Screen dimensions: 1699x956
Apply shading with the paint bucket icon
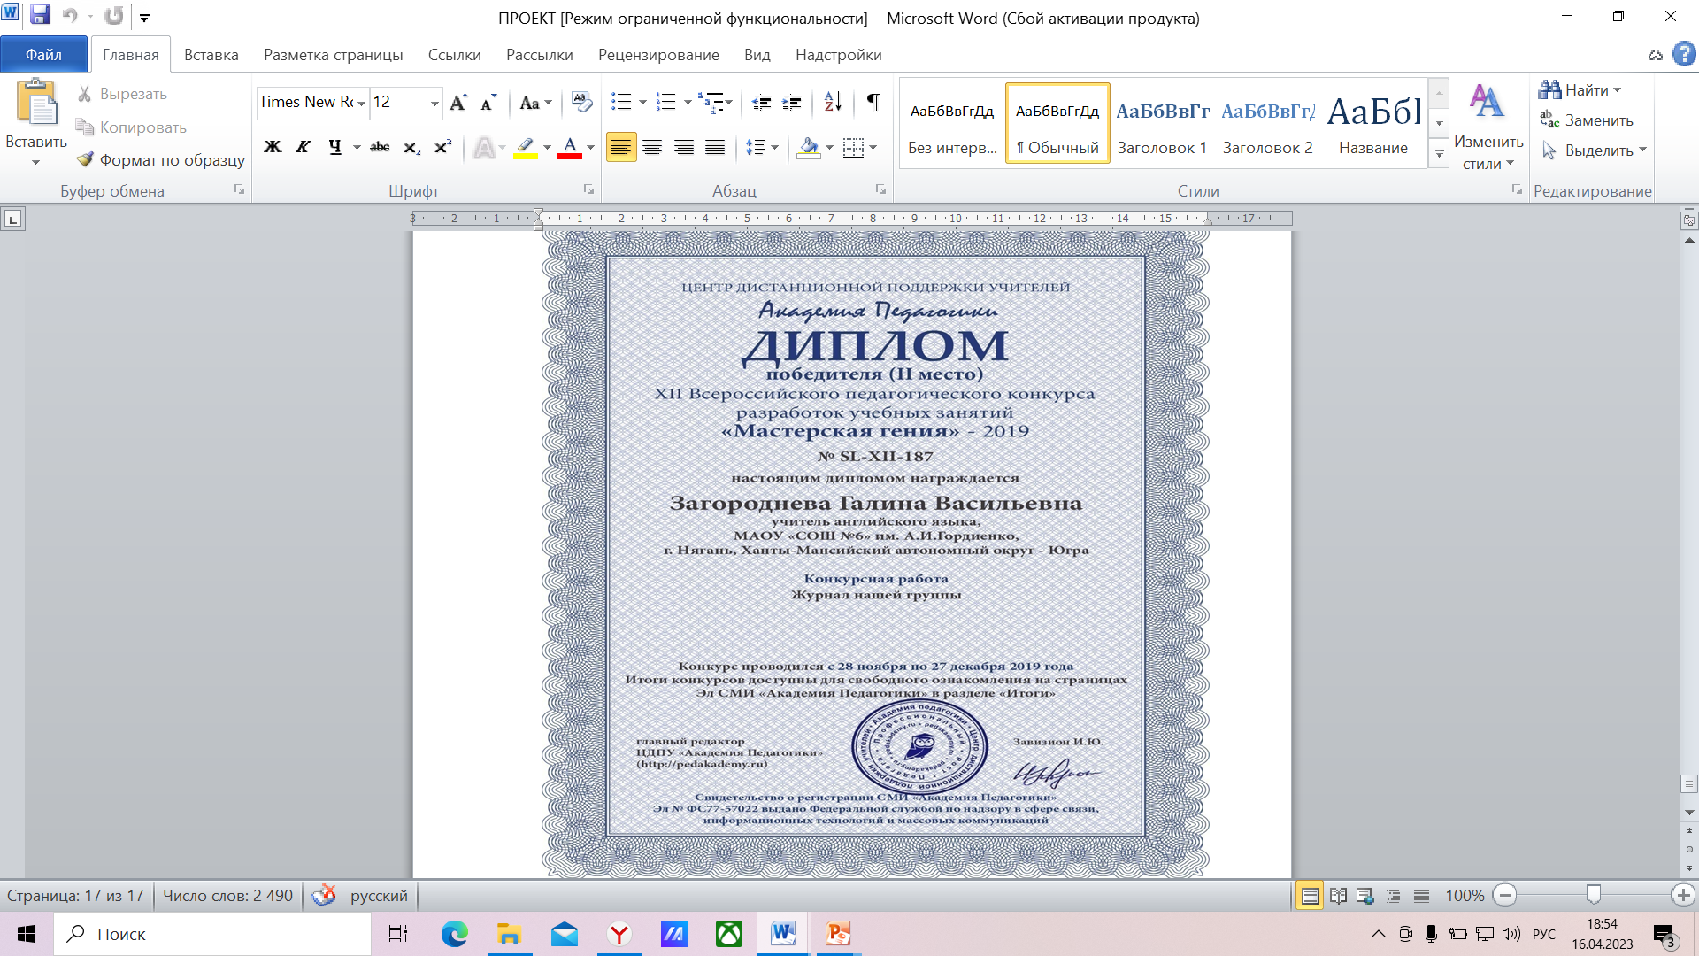[x=808, y=147]
